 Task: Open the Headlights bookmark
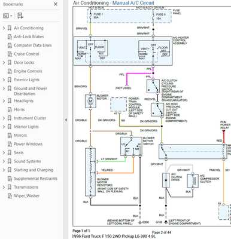point(24,101)
